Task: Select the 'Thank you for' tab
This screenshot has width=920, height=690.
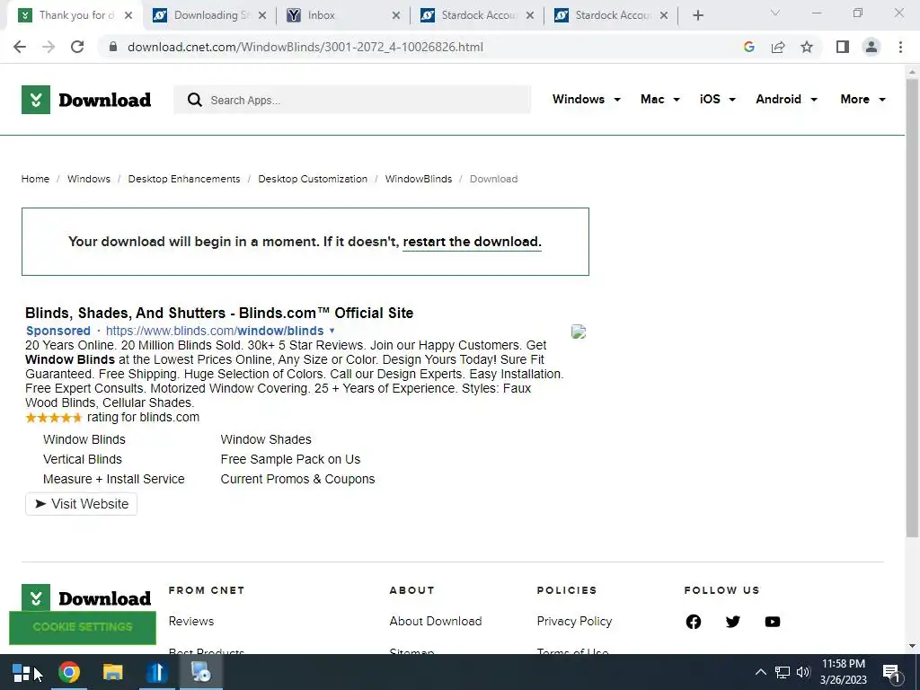Action: click(75, 15)
